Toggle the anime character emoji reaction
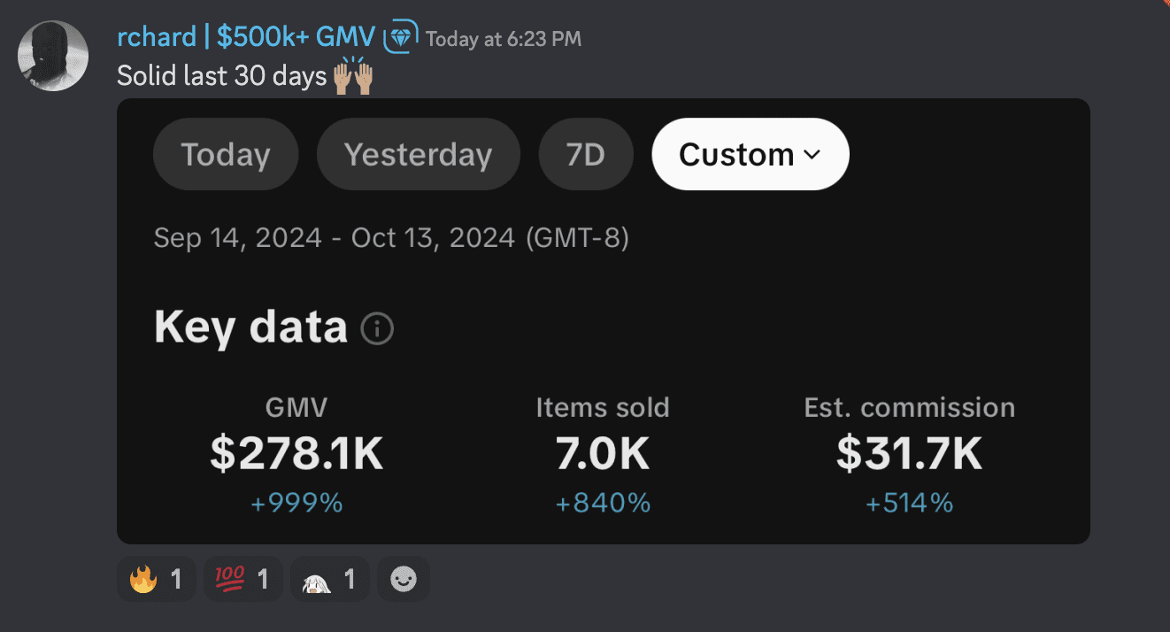The width and height of the screenshot is (1170, 632). pos(329,580)
